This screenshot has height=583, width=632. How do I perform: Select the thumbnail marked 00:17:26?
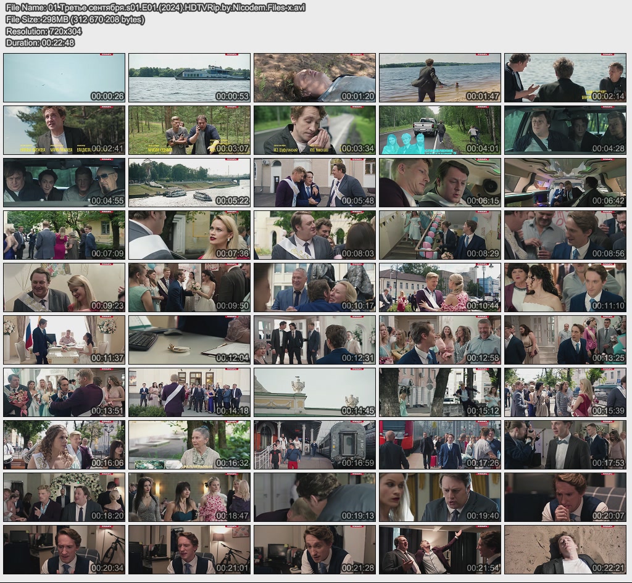click(x=439, y=445)
